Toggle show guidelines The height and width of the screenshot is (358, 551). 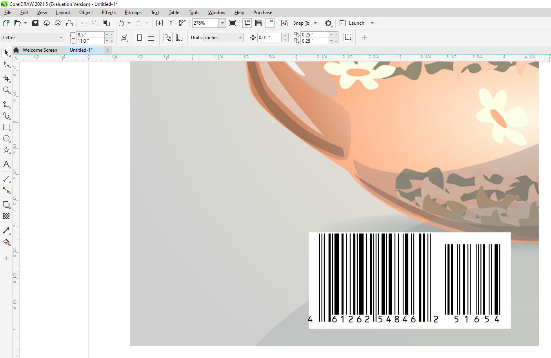(270, 23)
